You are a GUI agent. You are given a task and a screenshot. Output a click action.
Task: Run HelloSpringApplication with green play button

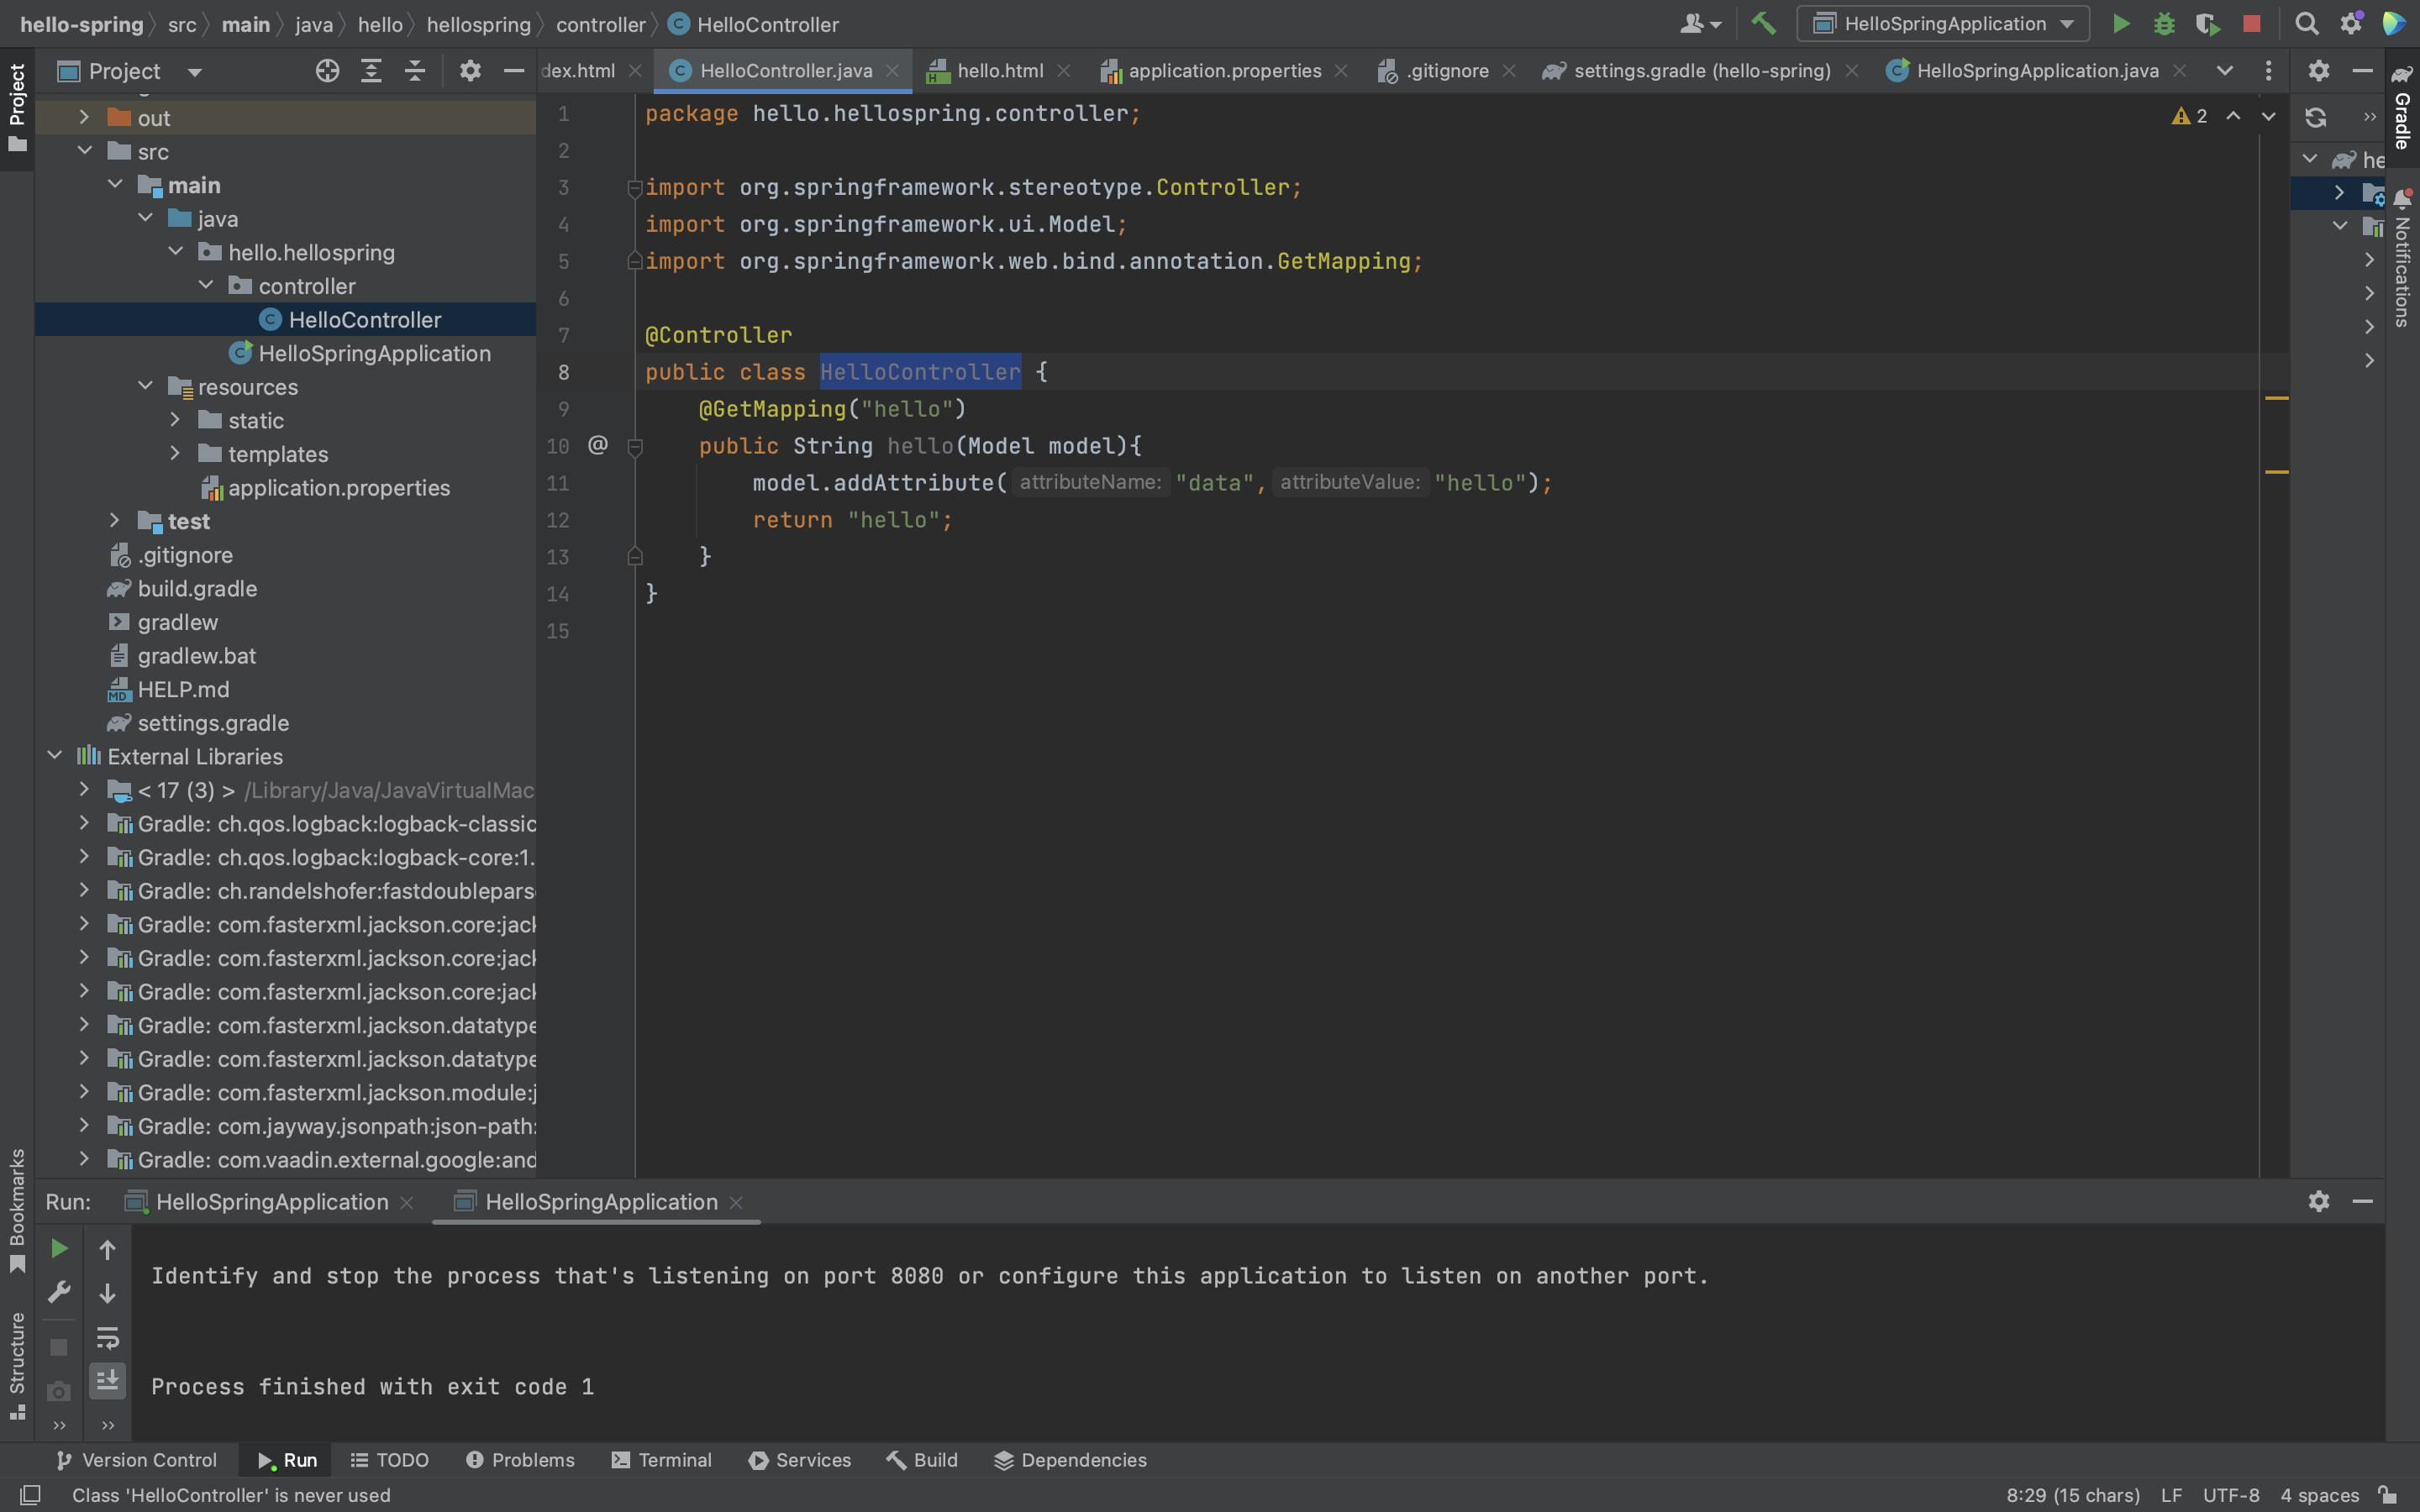[2120, 24]
